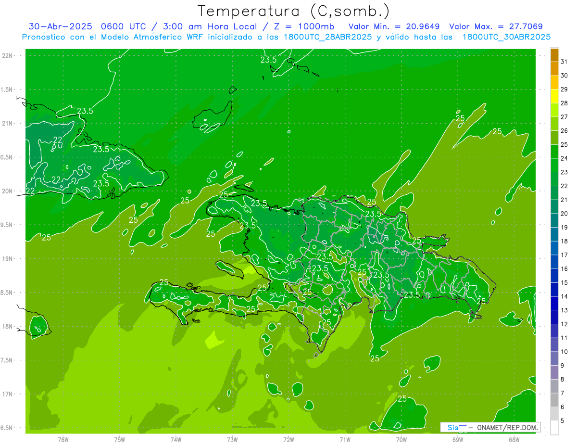The image size is (577, 446).
Task: Click the 'ONAMET/REP.DOM.' credit label
Action: 507,428
